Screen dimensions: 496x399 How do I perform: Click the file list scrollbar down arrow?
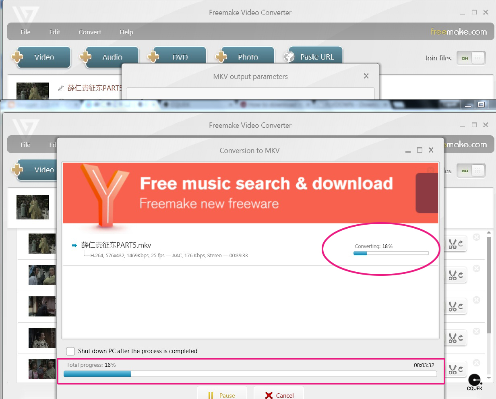click(x=489, y=378)
